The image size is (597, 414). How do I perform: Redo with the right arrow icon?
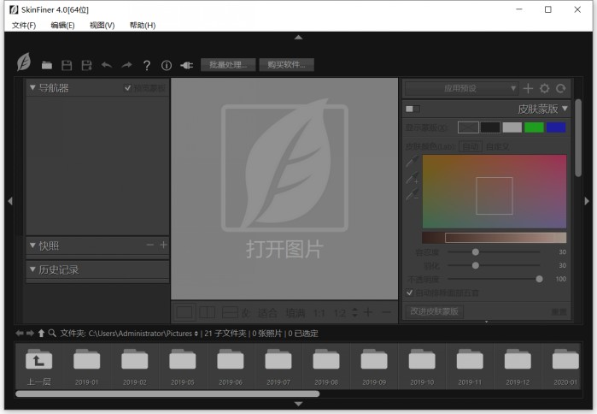[x=126, y=65]
